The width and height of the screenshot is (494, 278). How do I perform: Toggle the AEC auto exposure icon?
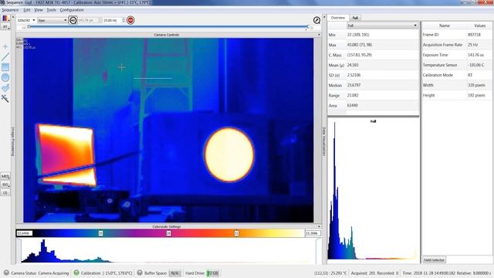coord(73,20)
